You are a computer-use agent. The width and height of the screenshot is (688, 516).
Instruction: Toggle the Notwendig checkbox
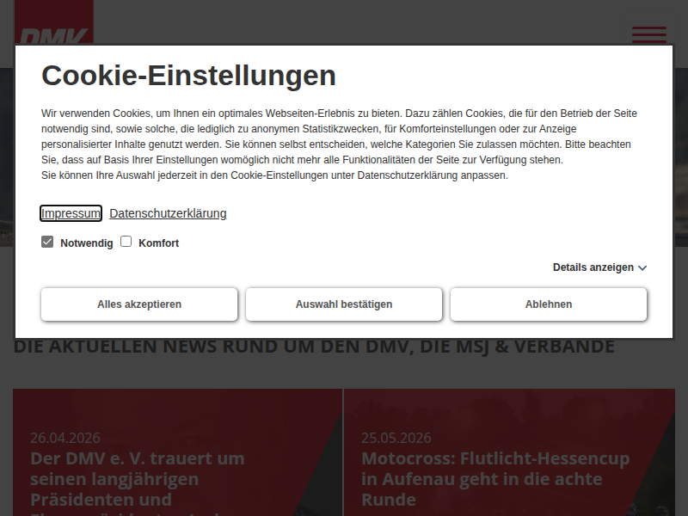47,242
